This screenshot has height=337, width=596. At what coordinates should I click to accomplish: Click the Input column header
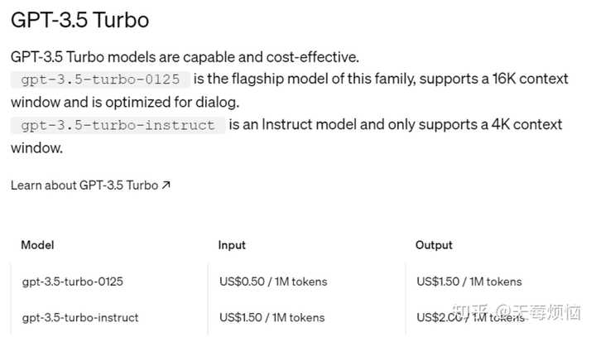232,245
